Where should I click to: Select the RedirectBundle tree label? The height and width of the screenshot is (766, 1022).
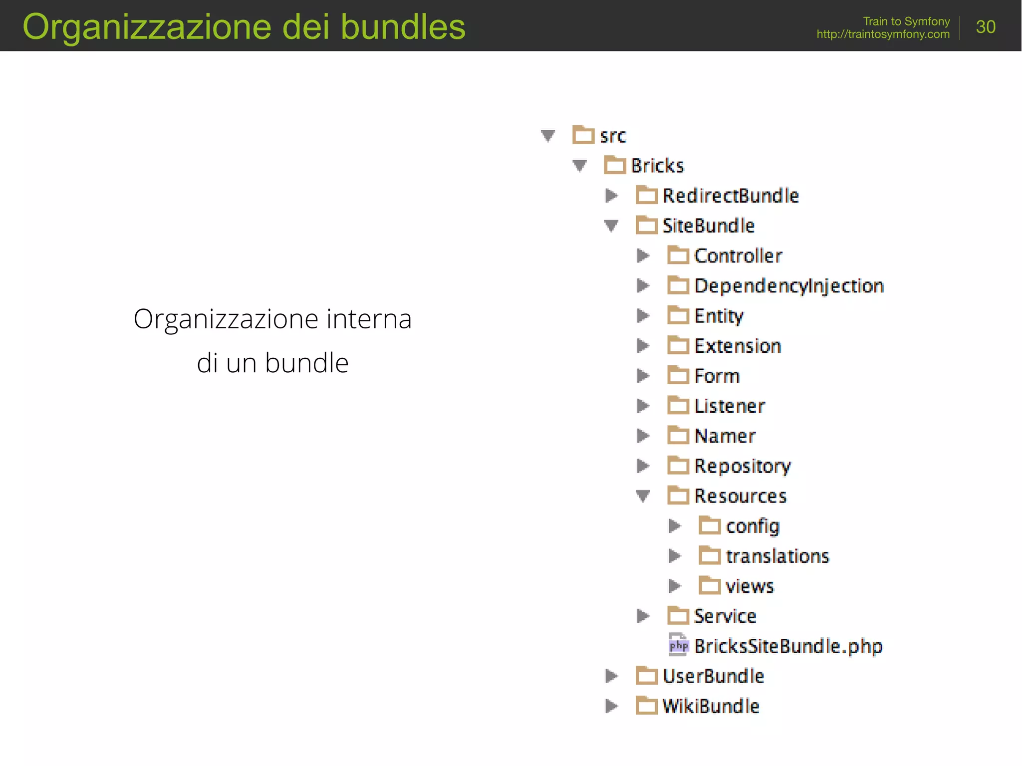pyautogui.click(x=731, y=196)
